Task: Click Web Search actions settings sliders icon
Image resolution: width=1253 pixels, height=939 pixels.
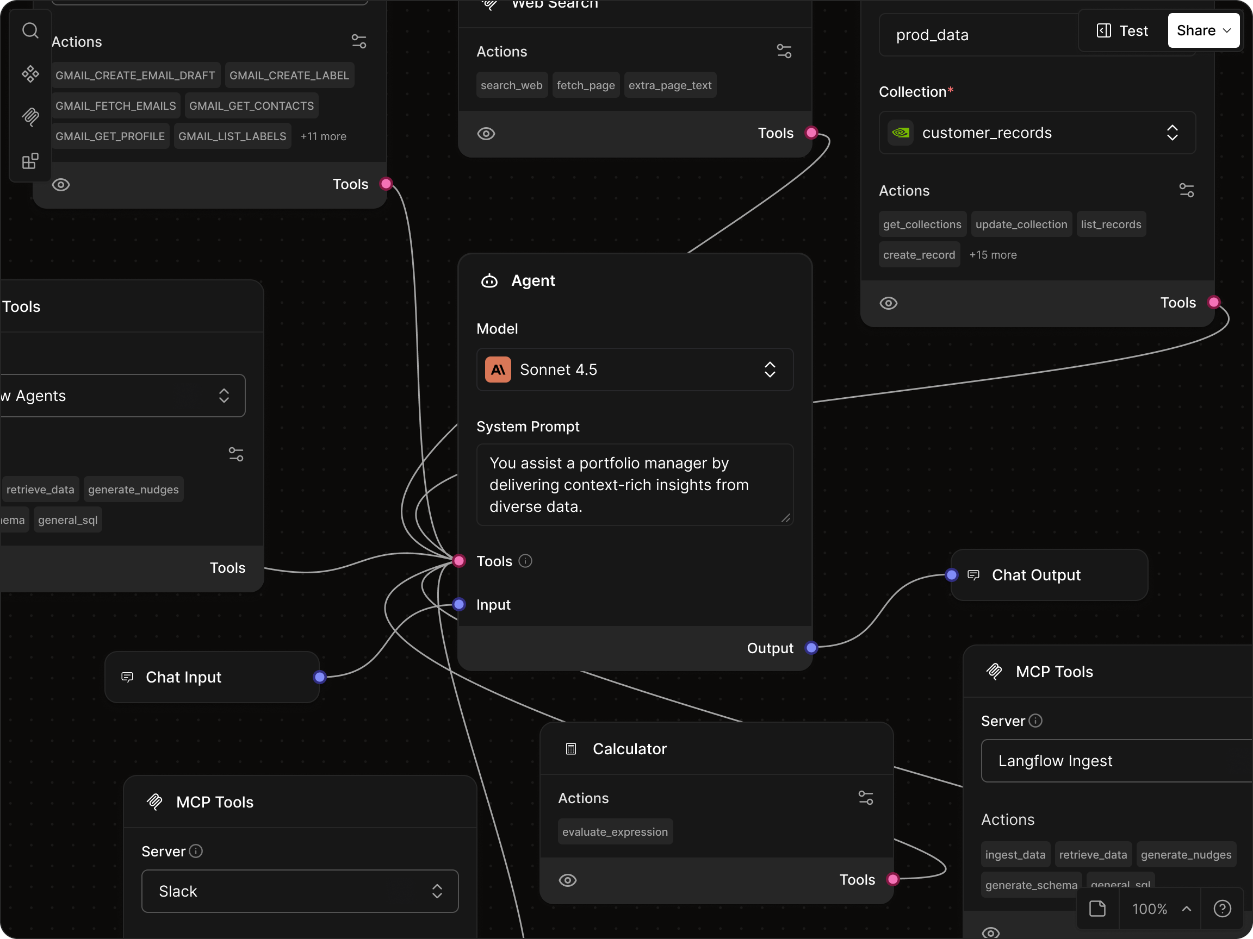Action: click(784, 52)
